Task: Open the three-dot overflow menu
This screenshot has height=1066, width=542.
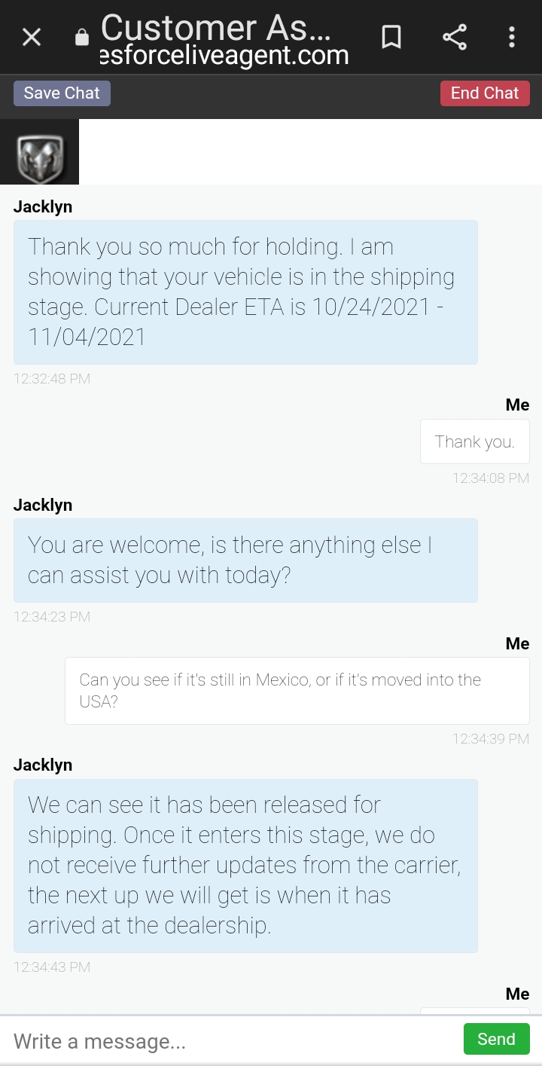Action: (512, 37)
